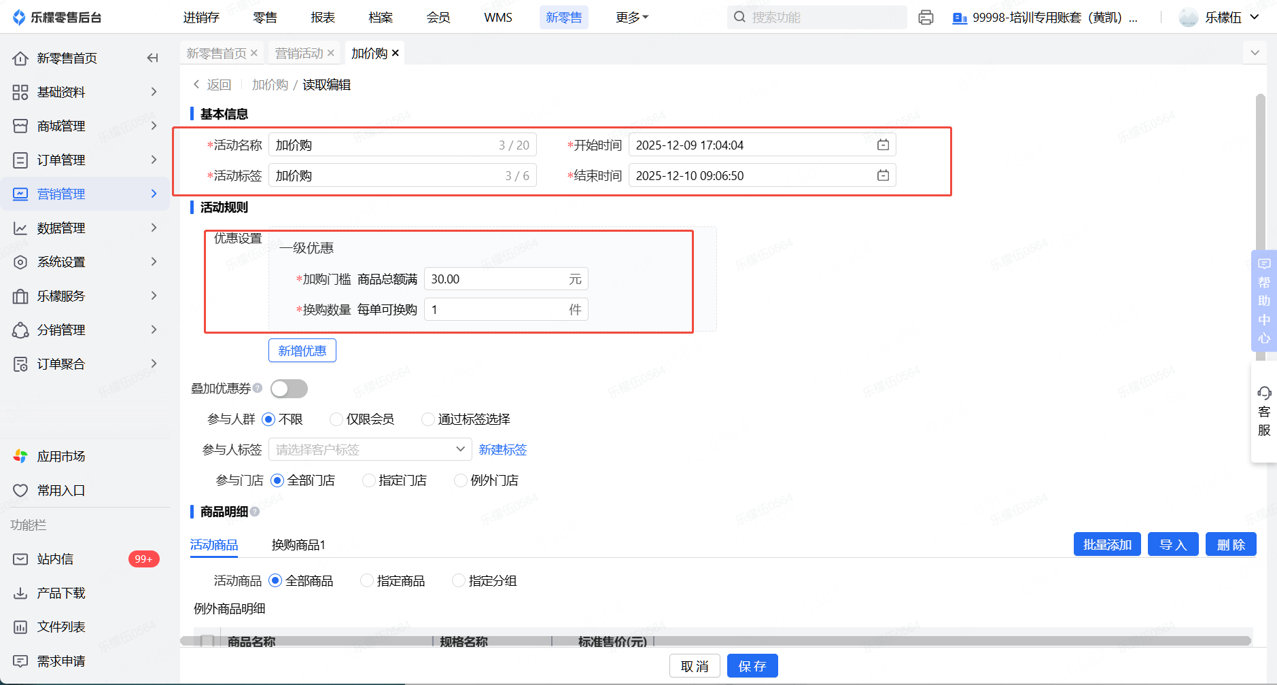Select 不限 for 参与人群
Screen dimensions: 1277x685
coord(268,419)
